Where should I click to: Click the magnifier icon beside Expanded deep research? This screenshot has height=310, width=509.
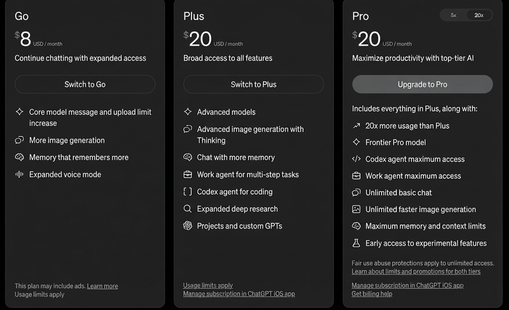[x=188, y=209]
